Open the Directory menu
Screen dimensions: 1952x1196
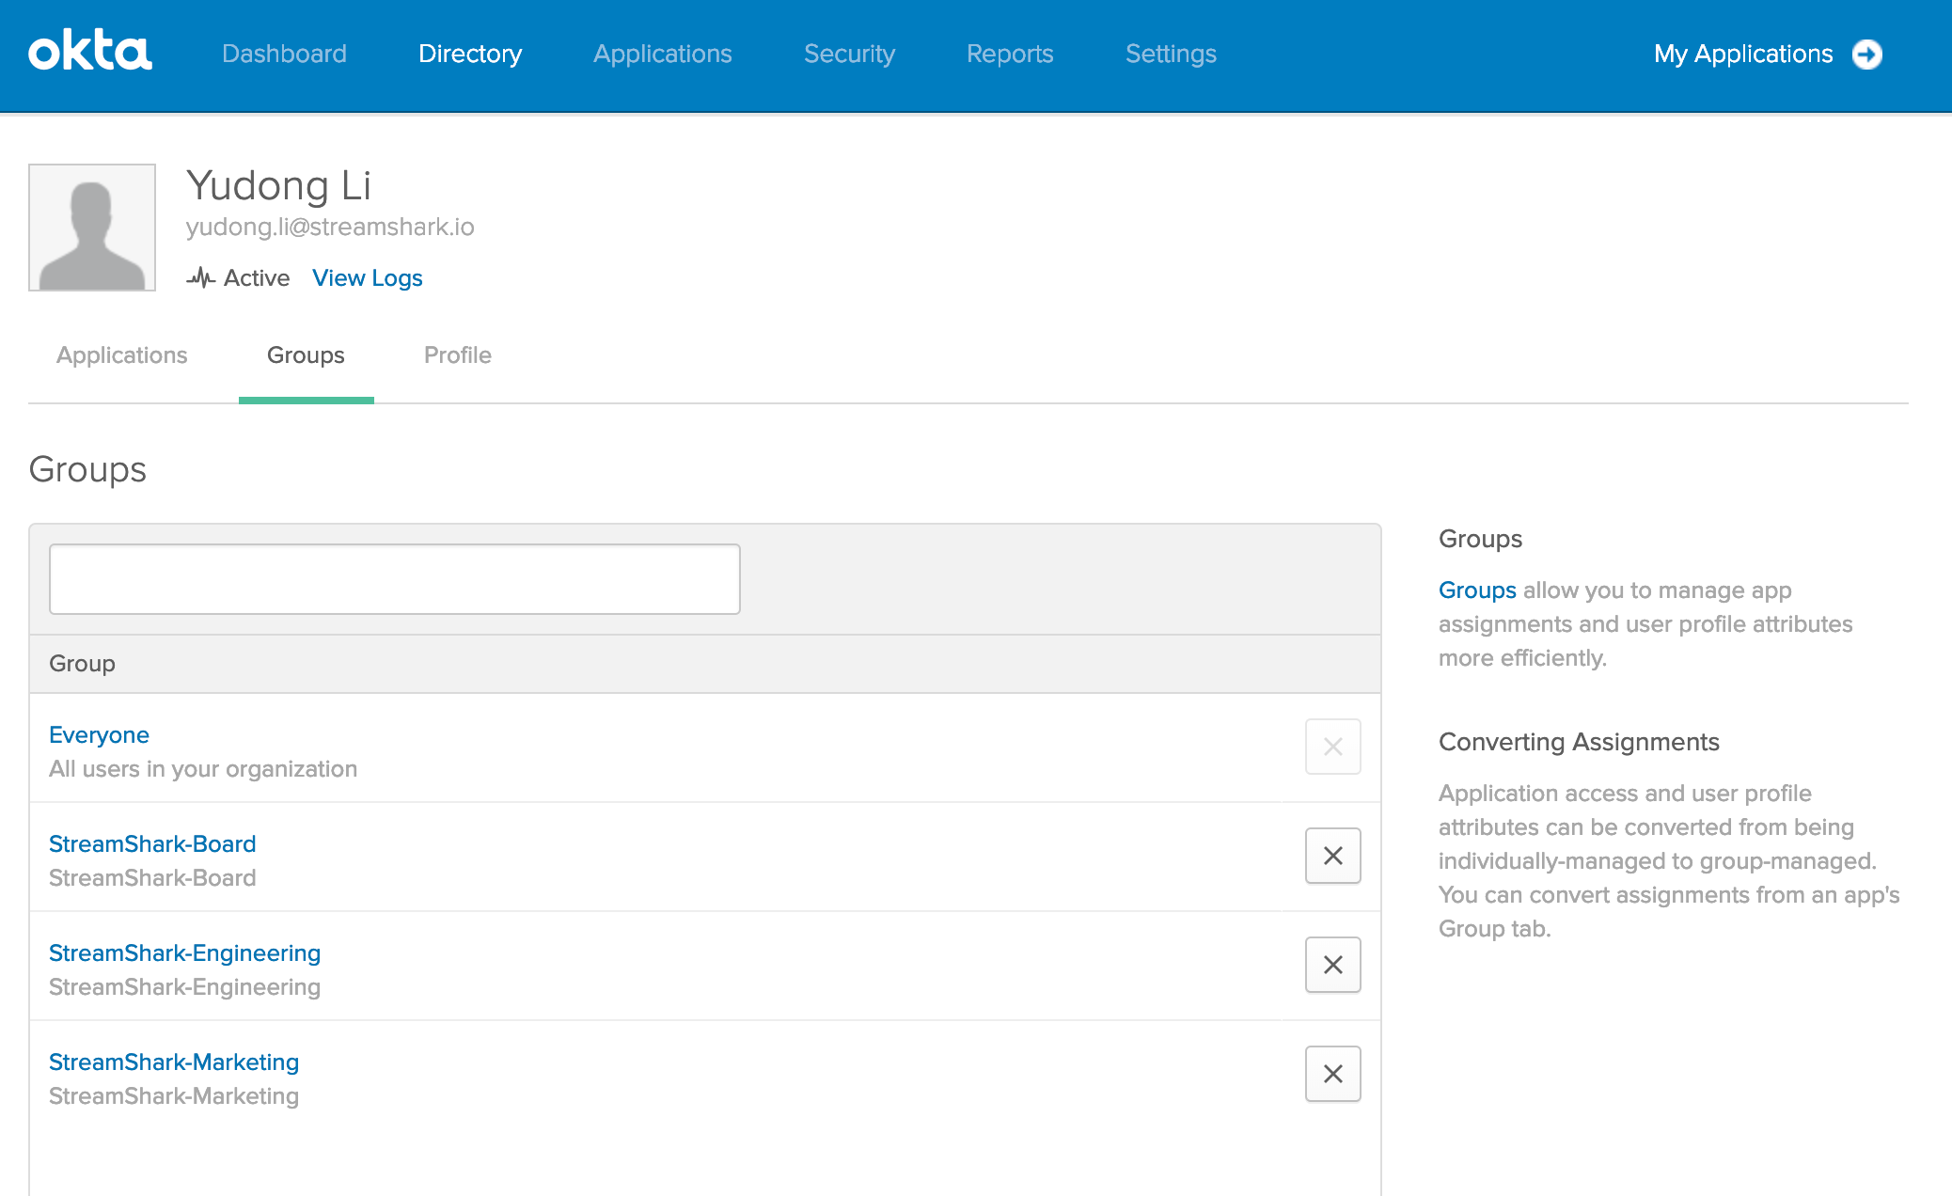pyautogui.click(x=470, y=54)
